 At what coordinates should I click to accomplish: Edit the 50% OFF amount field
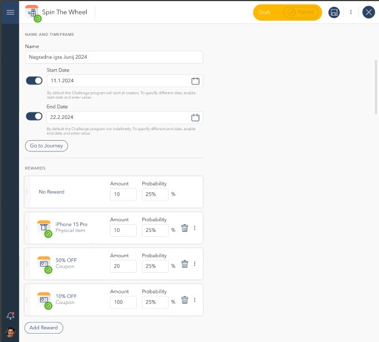click(x=123, y=266)
